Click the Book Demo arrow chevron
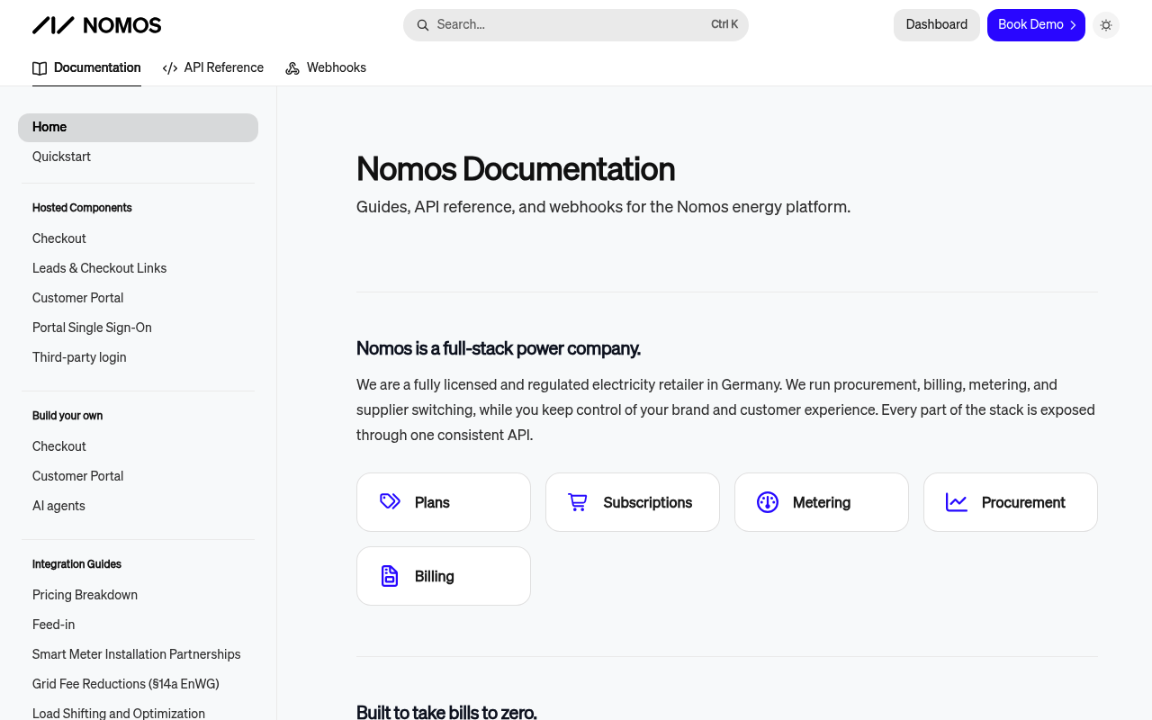 (1073, 25)
